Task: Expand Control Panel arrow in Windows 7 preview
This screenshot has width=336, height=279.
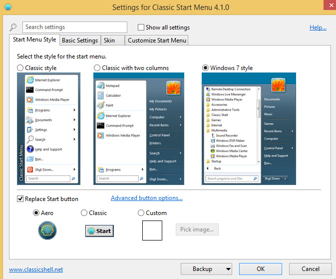Action: (292, 148)
